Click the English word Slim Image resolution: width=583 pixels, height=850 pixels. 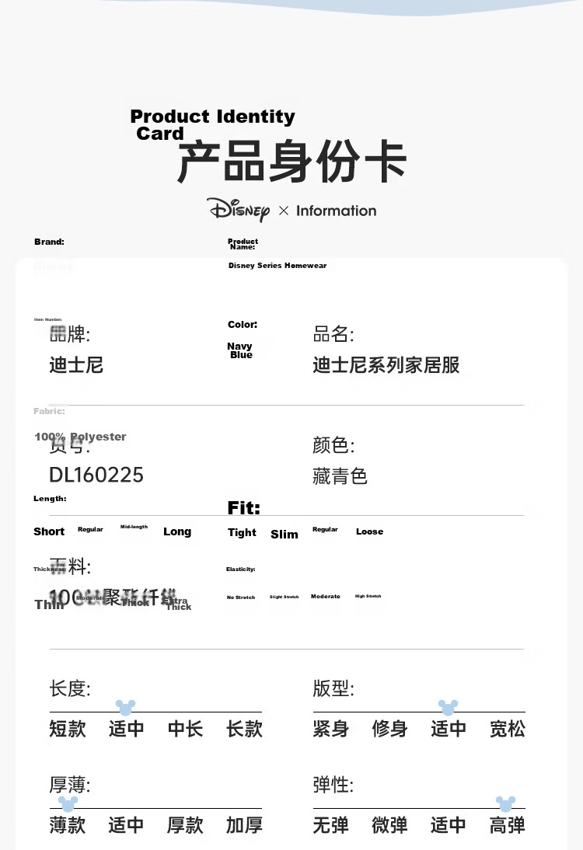pos(285,534)
